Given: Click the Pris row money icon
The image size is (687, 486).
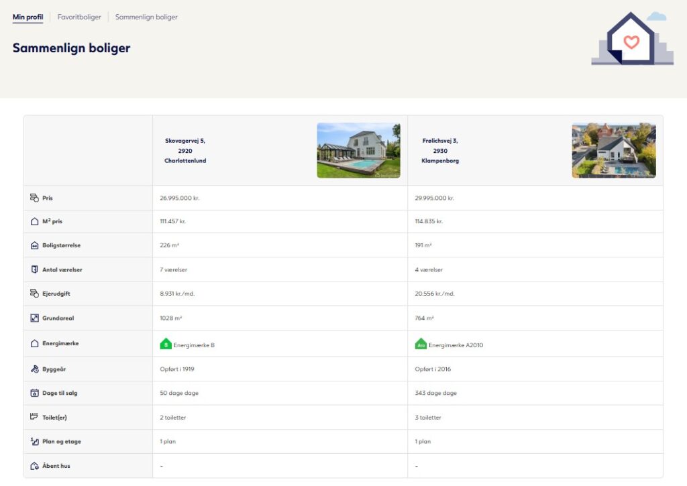Looking at the screenshot, I should point(34,198).
